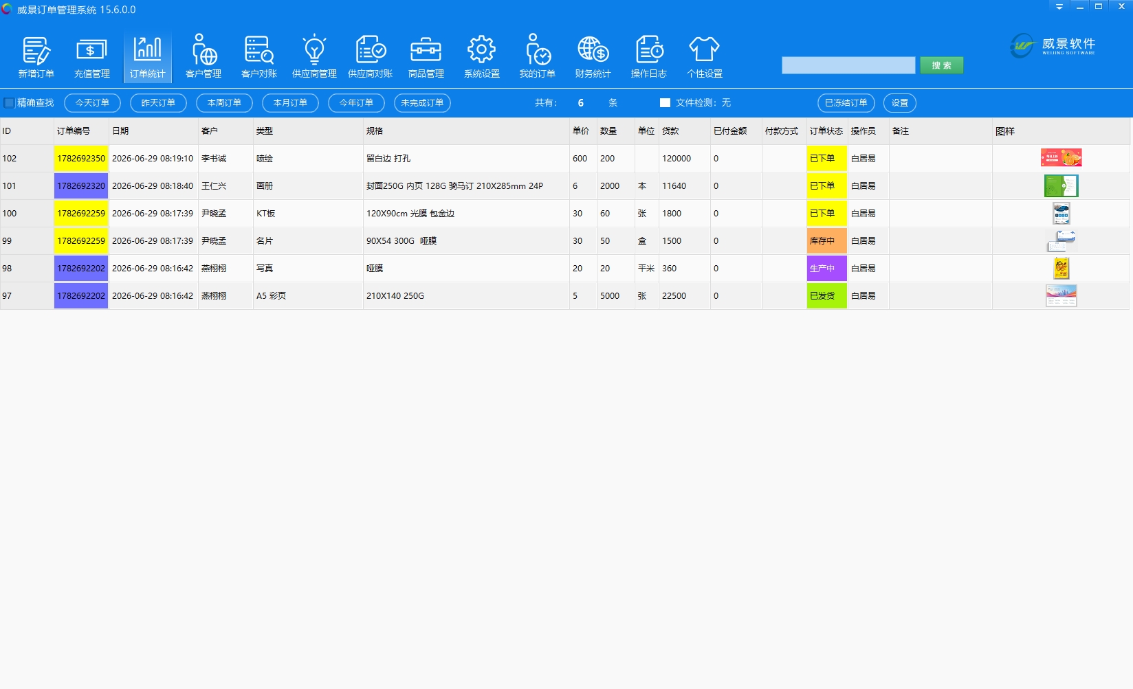Image resolution: width=1133 pixels, height=689 pixels.
Task: Launch 供应商对账 supplier reconciliation
Action: tap(370, 57)
